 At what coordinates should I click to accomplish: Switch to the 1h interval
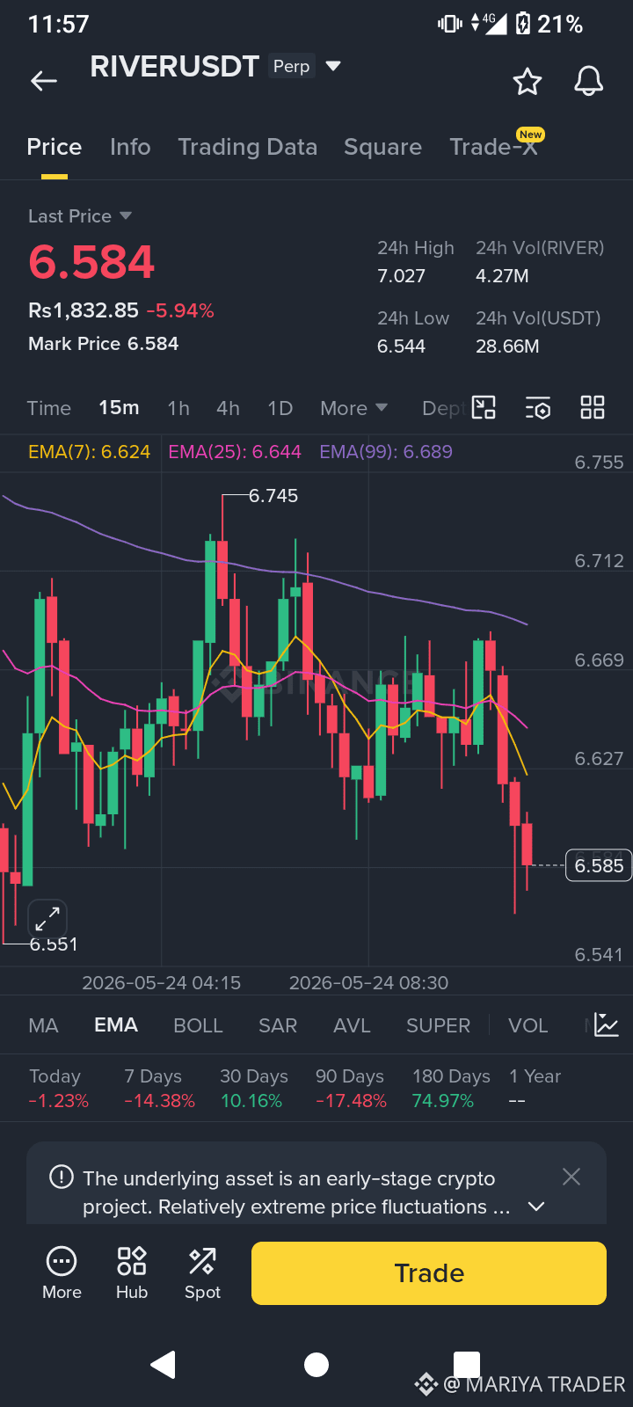point(178,408)
